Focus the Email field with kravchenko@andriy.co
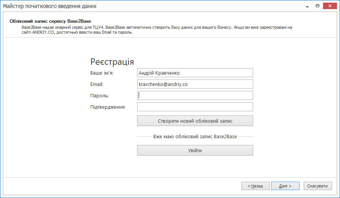Viewport: 340px width, 198px height. [x=195, y=84]
